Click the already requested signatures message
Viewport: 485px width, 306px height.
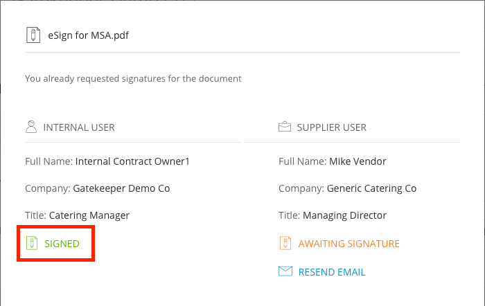133,78
